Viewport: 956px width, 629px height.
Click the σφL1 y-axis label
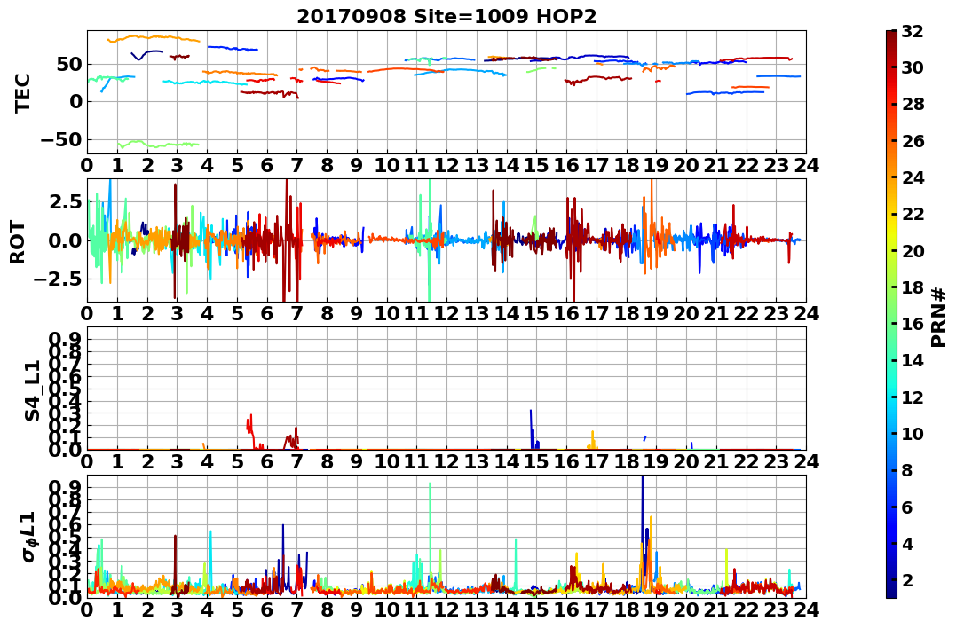(x=30, y=537)
